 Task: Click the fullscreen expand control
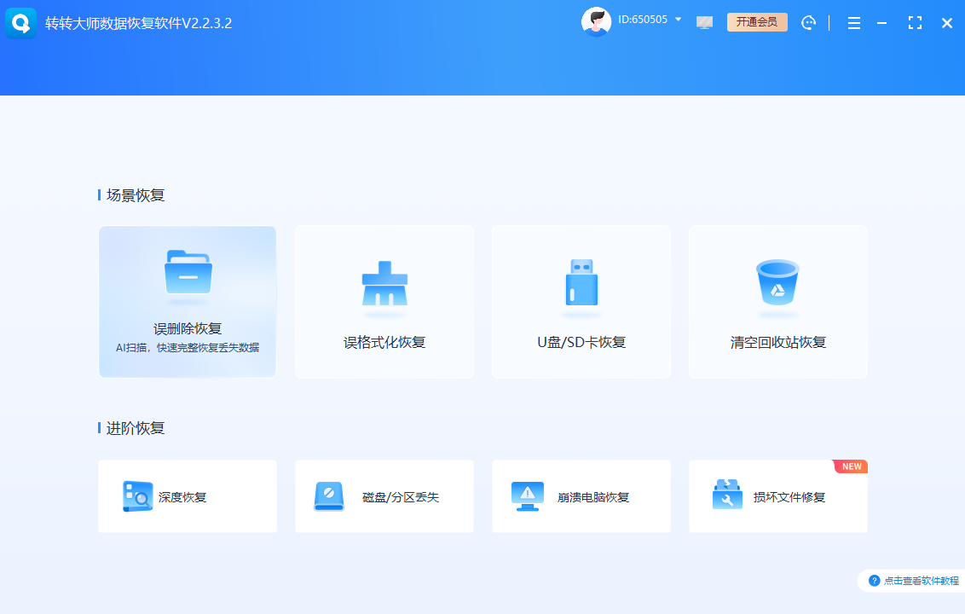pyautogui.click(x=915, y=23)
